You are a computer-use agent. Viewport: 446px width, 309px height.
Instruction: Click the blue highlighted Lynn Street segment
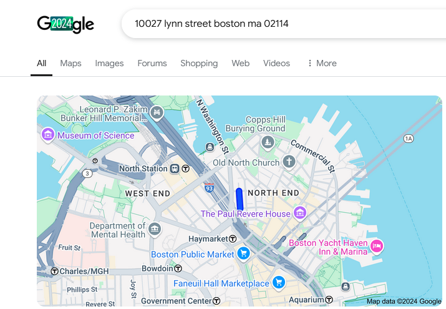click(240, 199)
